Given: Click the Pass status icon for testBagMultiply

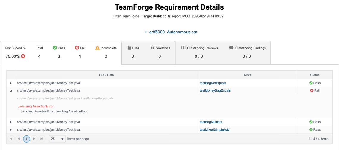Looking at the screenshot, I should tap(311, 122).
